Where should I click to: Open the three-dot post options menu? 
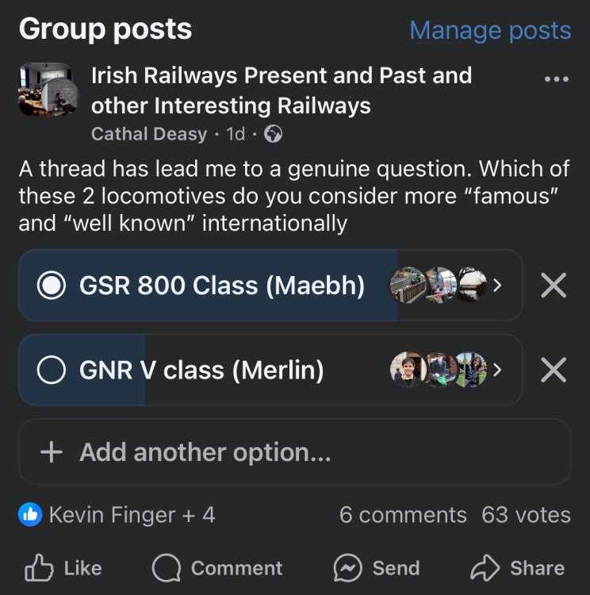[557, 79]
